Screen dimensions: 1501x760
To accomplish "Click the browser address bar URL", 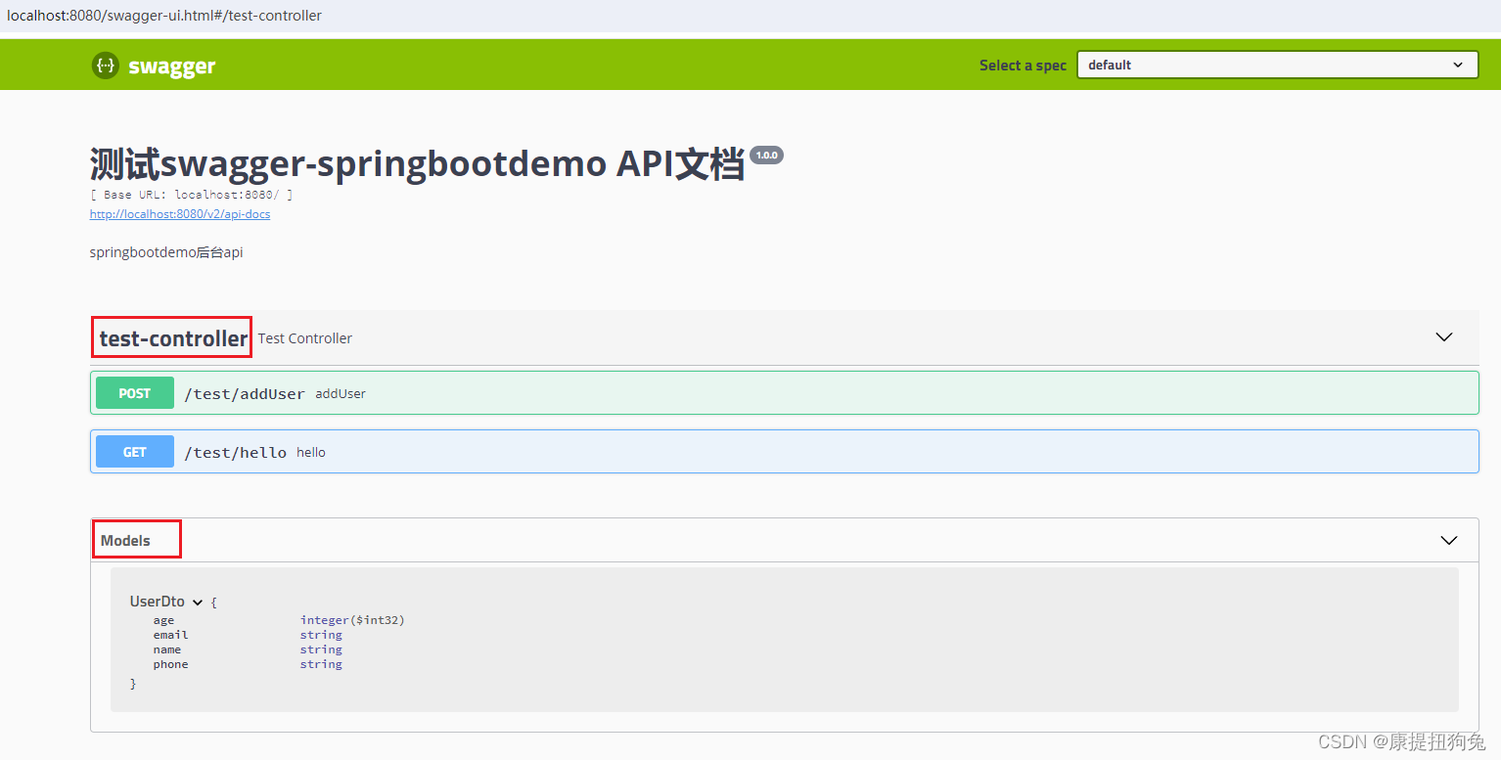I will pos(164,16).
